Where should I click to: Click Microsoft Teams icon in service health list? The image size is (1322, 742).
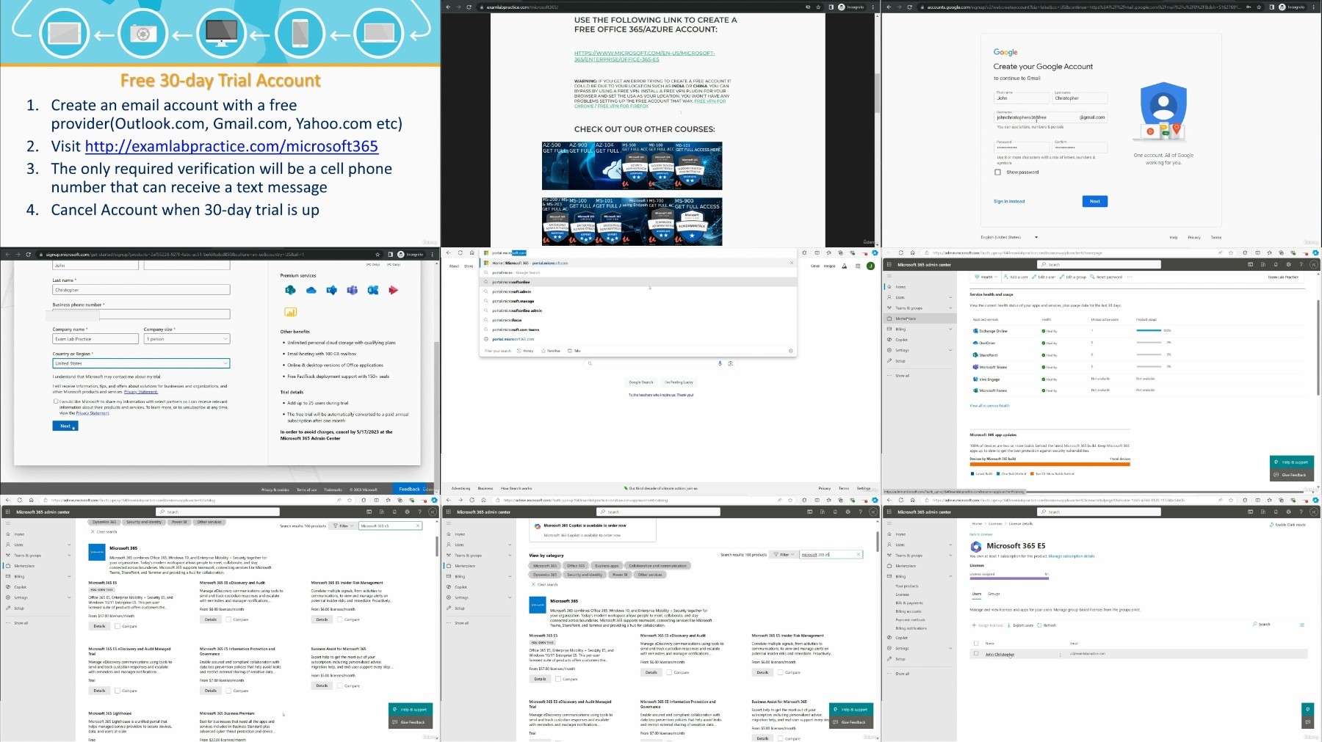point(975,367)
